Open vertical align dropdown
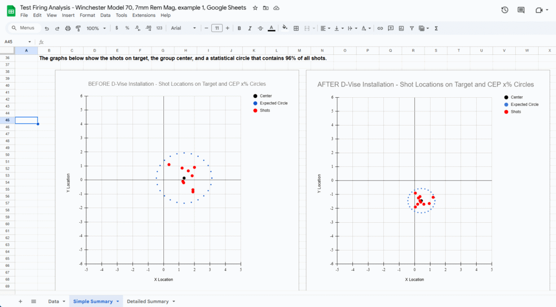This screenshot has height=307, width=556. 339,28
